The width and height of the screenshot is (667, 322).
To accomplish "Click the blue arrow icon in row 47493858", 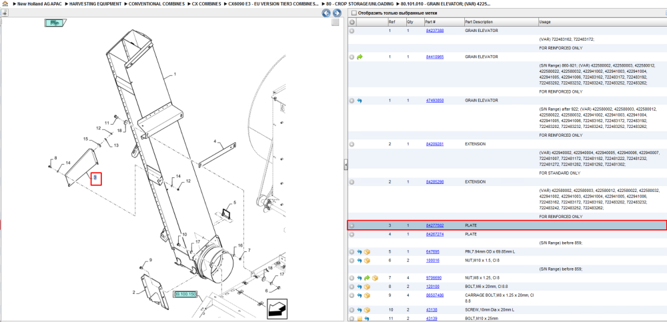I will tap(360, 101).
